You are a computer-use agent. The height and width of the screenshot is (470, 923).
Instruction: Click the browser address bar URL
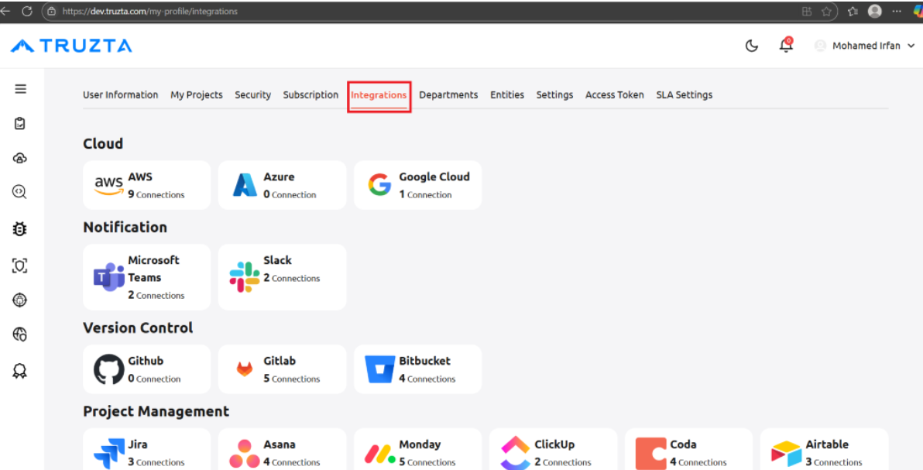click(149, 11)
